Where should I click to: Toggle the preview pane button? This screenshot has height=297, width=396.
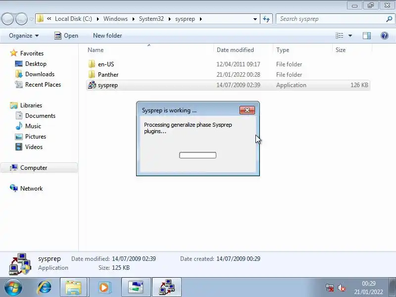click(367, 36)
